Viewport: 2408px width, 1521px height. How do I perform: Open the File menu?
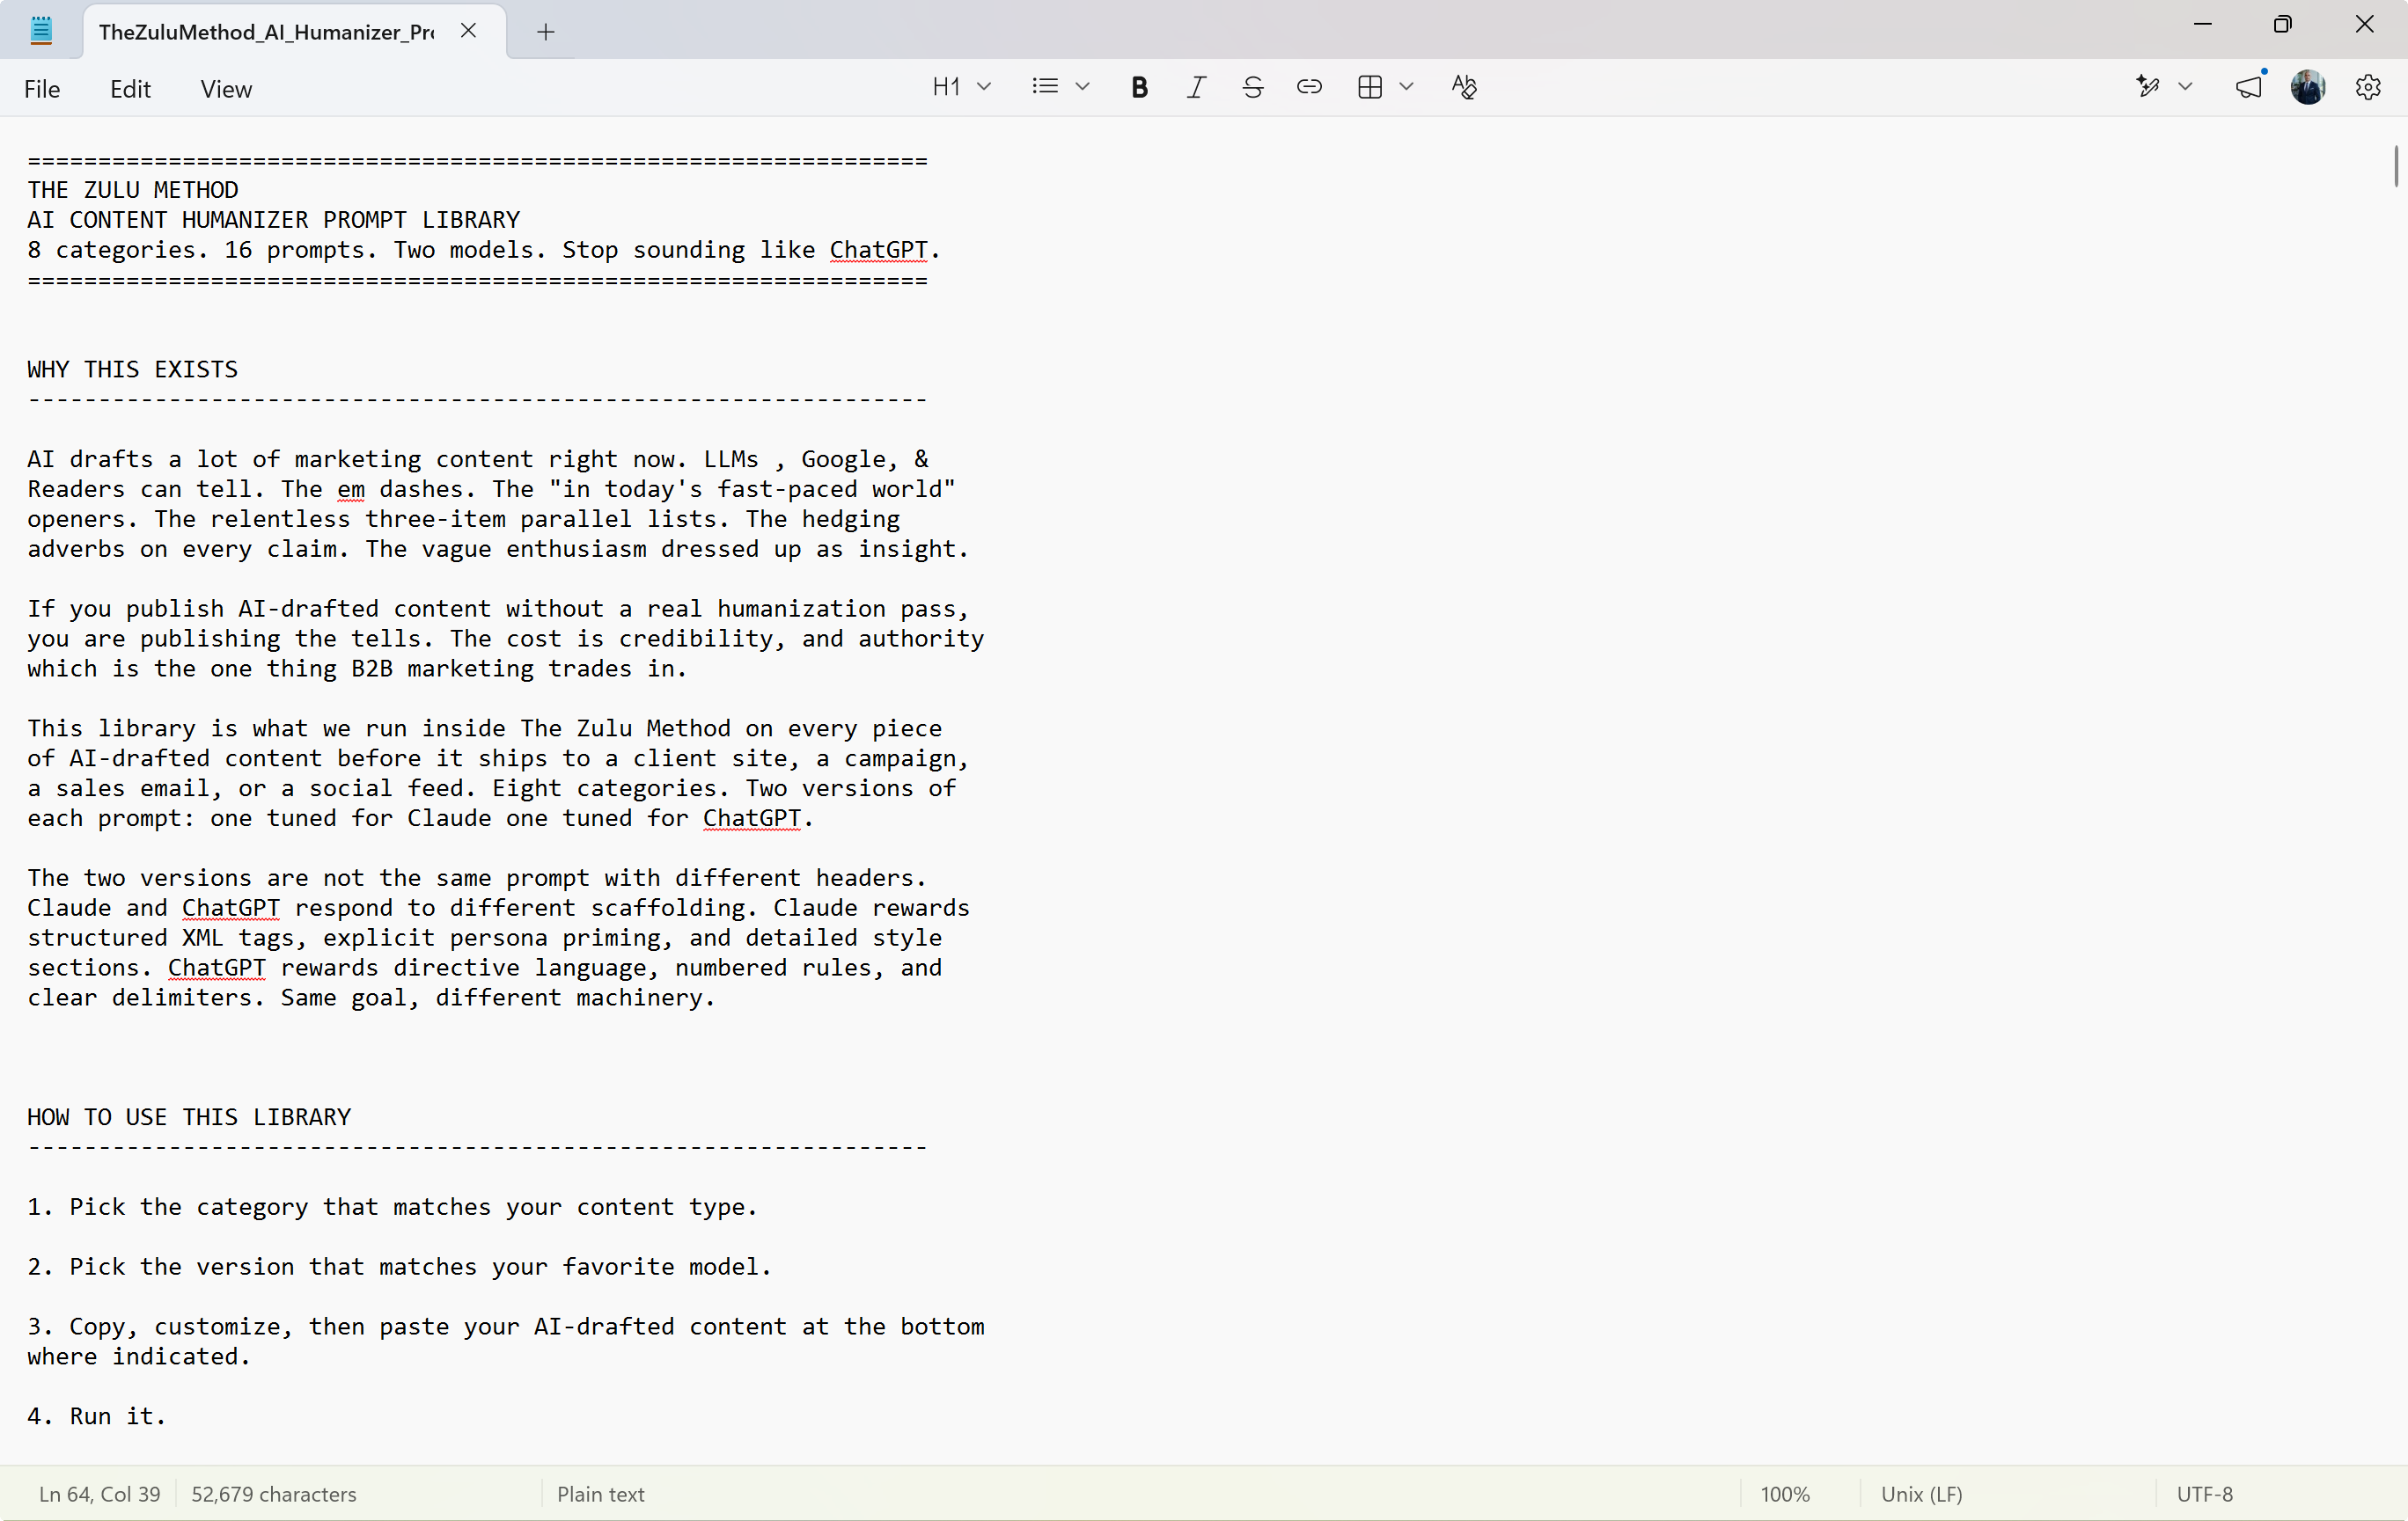tap(42, 89)
